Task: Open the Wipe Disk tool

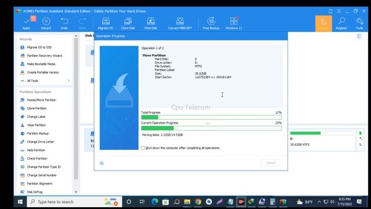Action: [151, 23]
